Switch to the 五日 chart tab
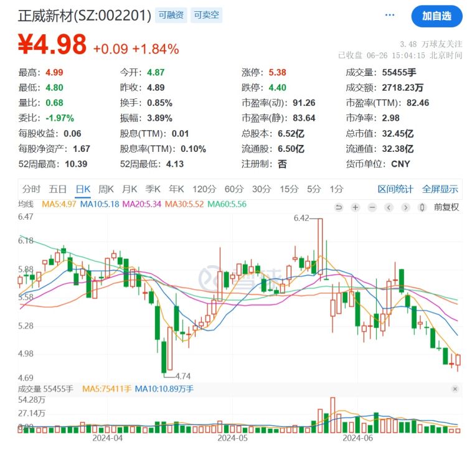The width and height of the screenshot is (467, 450). 57,189
